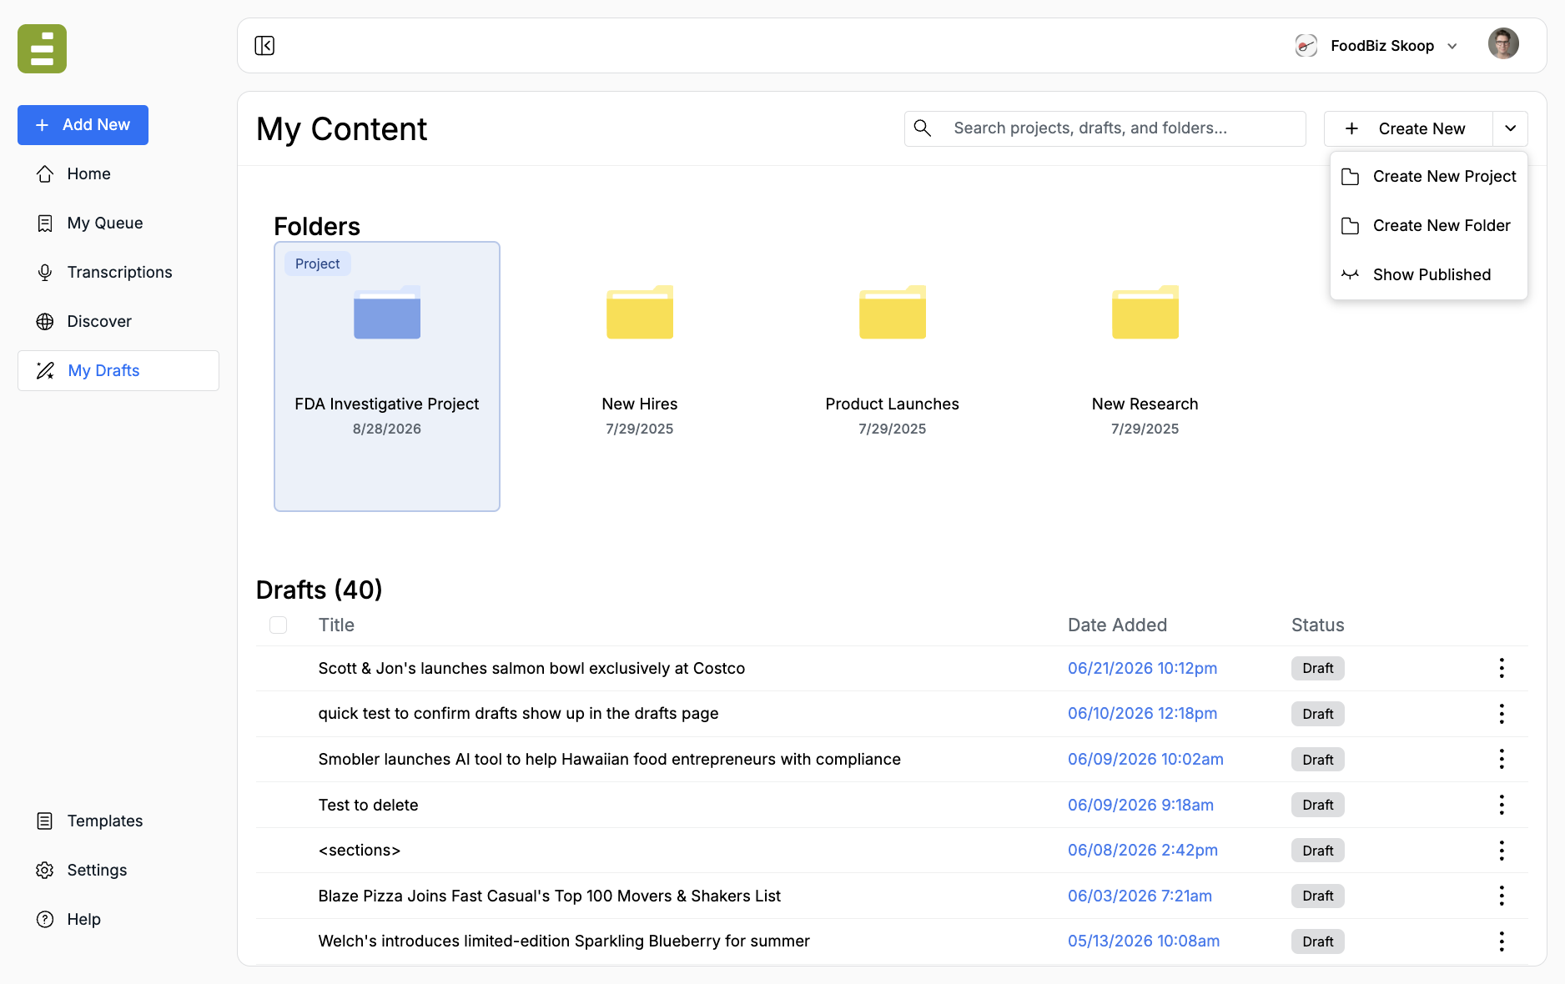Open the user profile avatar

[1503, 43]
